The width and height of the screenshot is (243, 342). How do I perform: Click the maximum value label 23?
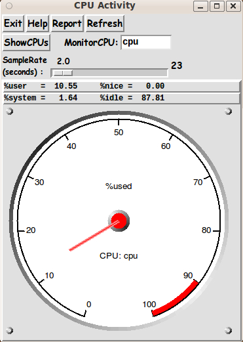coord(177,66)
